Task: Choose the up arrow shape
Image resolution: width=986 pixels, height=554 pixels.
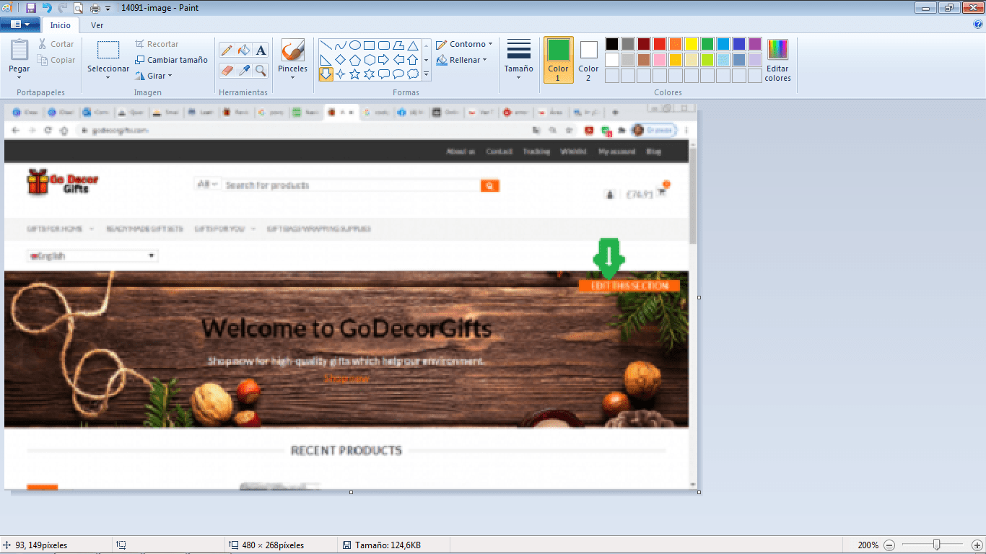Action: pyautogui.click(x=413, y=60)
